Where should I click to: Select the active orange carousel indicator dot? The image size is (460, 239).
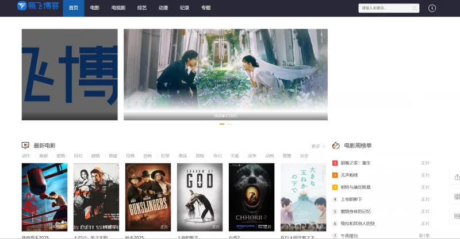coord(222,124)
